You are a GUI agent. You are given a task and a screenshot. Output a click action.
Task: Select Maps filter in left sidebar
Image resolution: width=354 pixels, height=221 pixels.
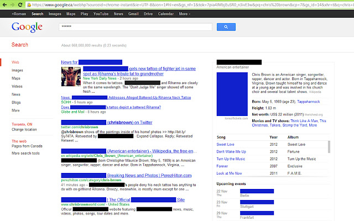click(x=16, y=78)
